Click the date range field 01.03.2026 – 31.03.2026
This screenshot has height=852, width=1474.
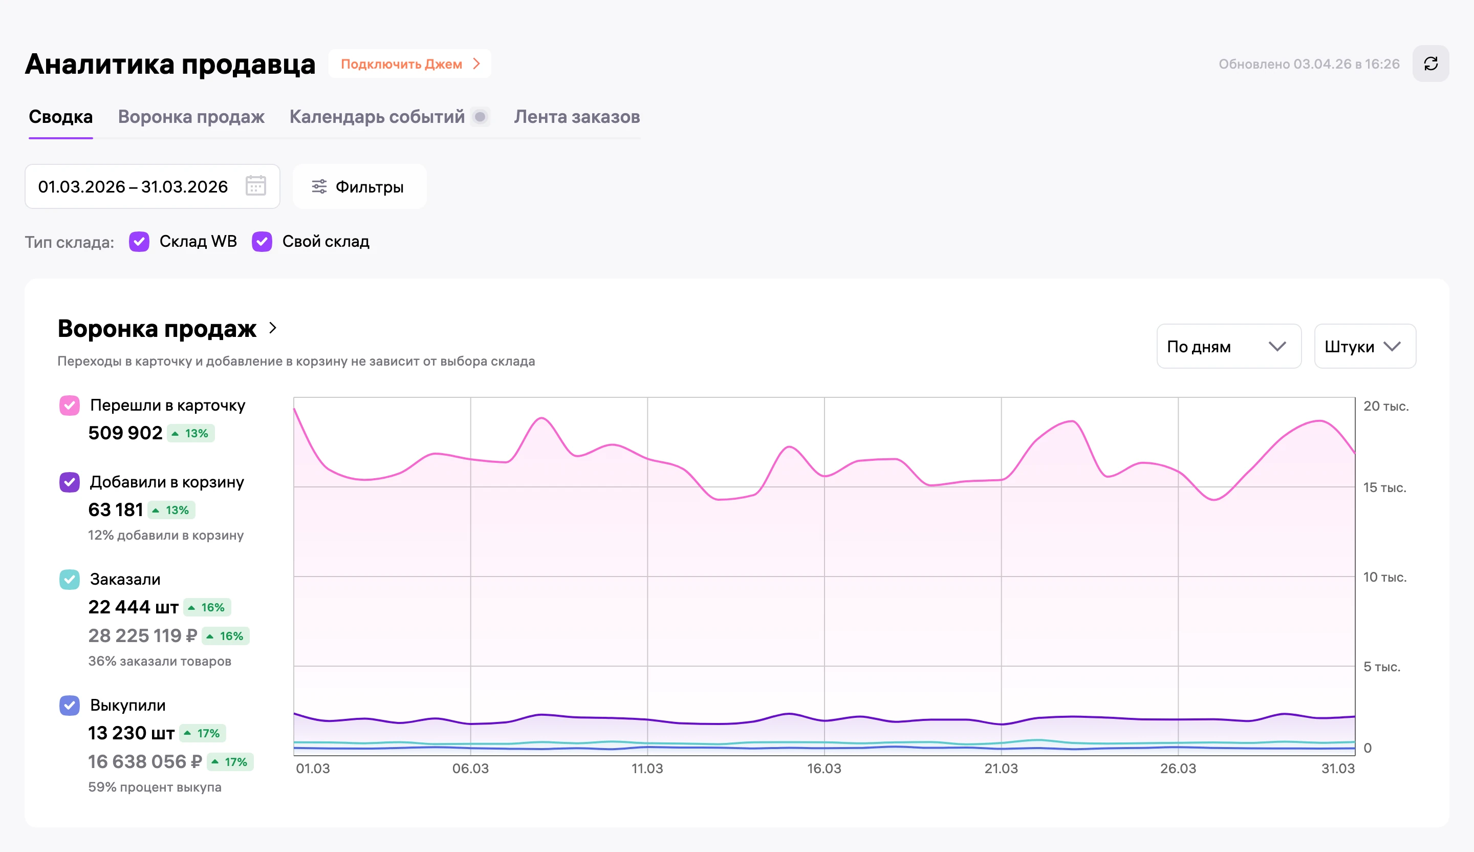152,187
